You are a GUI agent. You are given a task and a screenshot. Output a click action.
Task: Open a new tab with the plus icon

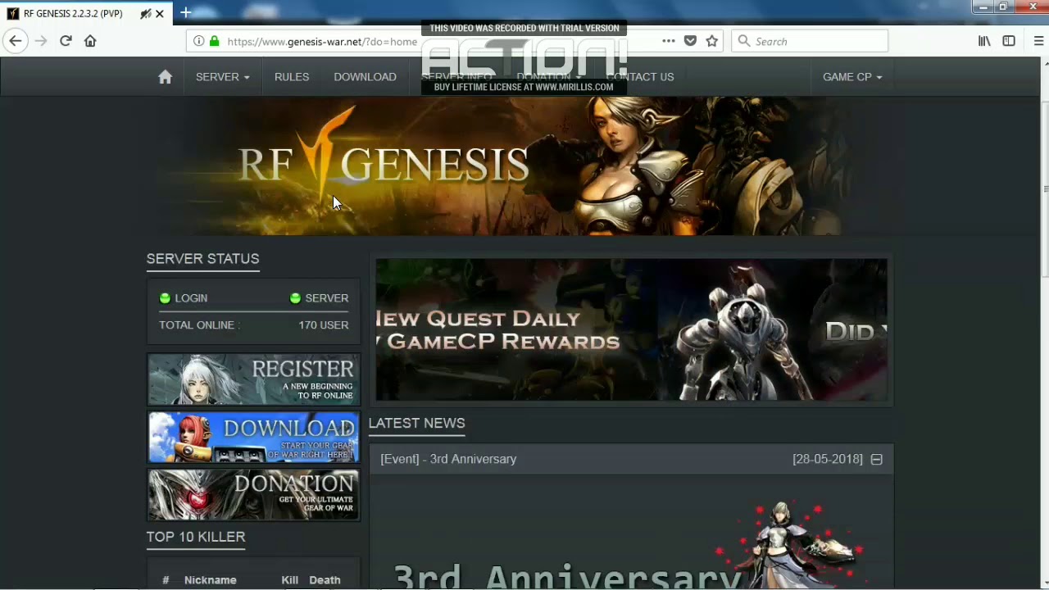click(186, 12)
